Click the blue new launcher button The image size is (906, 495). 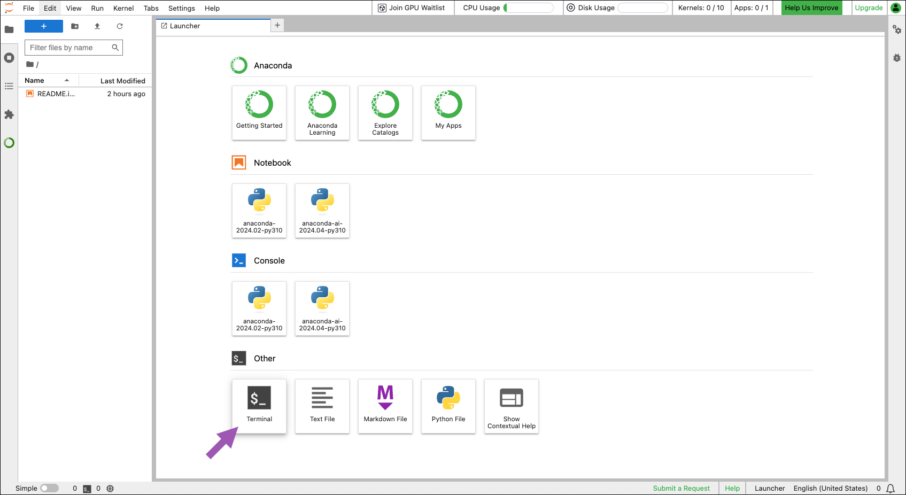44,26
